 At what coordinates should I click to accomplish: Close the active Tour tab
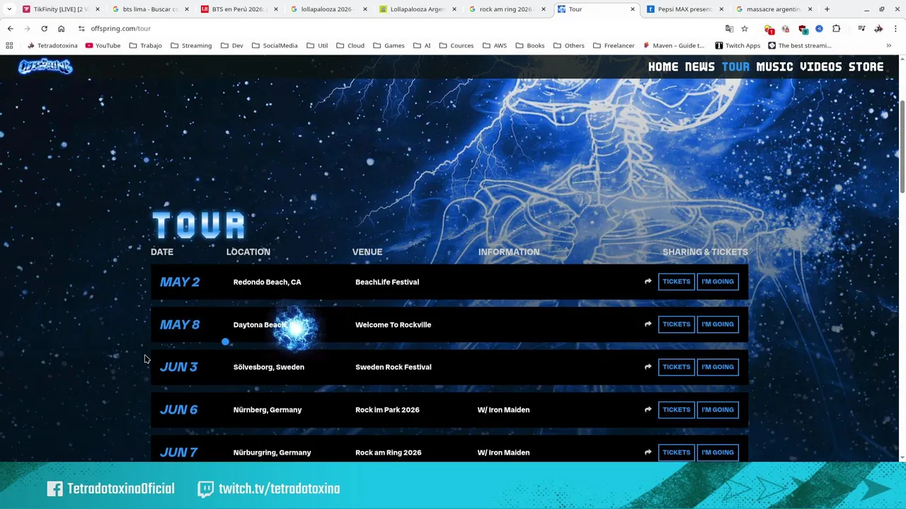pos(633,9)
